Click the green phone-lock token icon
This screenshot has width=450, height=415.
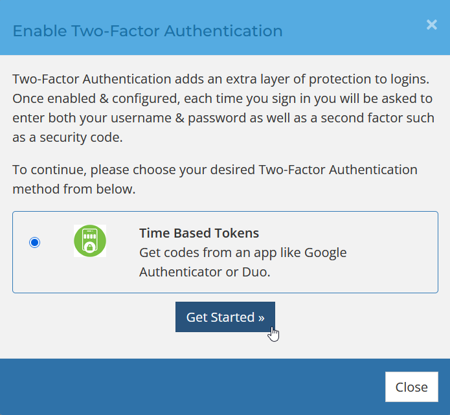tap(90, 241)
